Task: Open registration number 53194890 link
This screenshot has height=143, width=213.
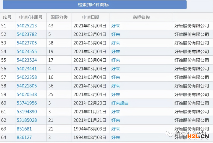Action: pos(27,112)
